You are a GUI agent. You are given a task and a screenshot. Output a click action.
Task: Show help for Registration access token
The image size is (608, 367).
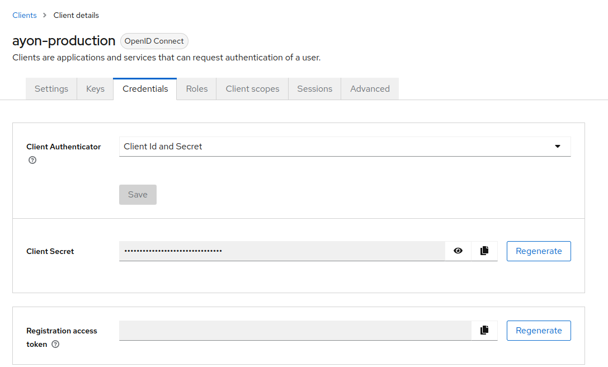(55, 345)
